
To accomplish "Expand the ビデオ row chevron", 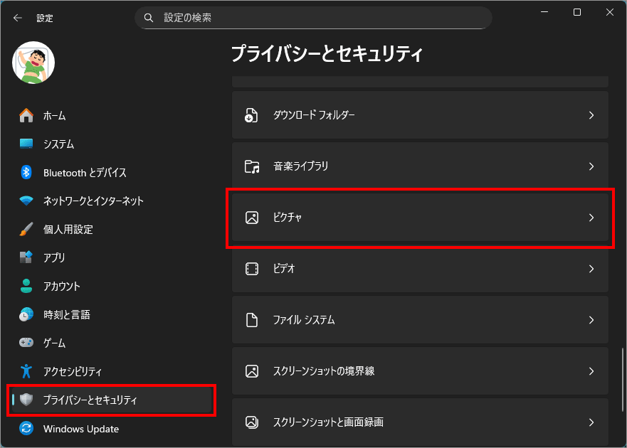I will click(591, 269).
